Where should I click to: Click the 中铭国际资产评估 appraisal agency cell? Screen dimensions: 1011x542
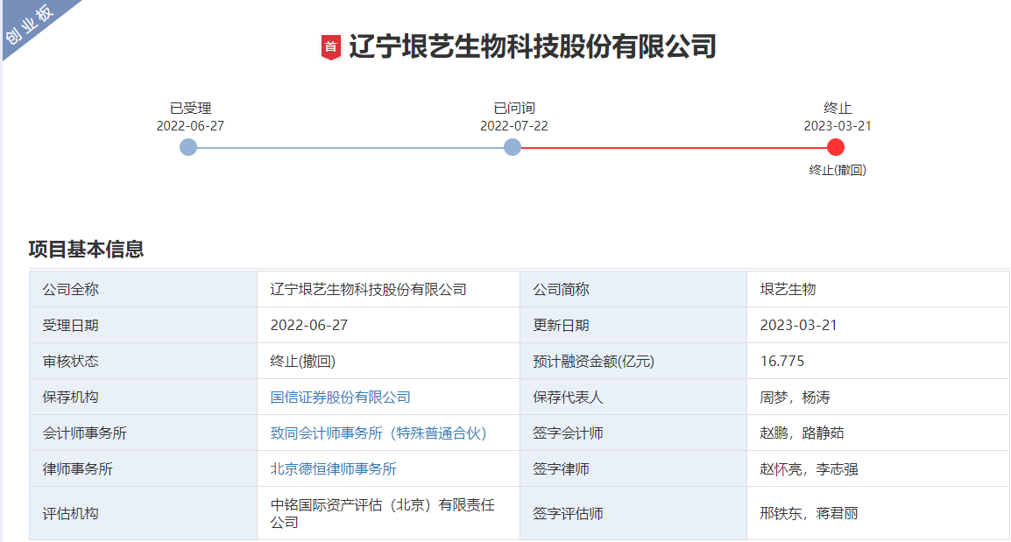[x=382, y=513]
